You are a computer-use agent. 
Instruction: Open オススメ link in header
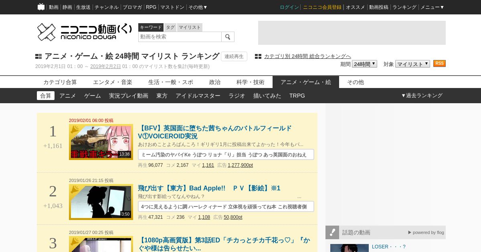pos(356,7)
